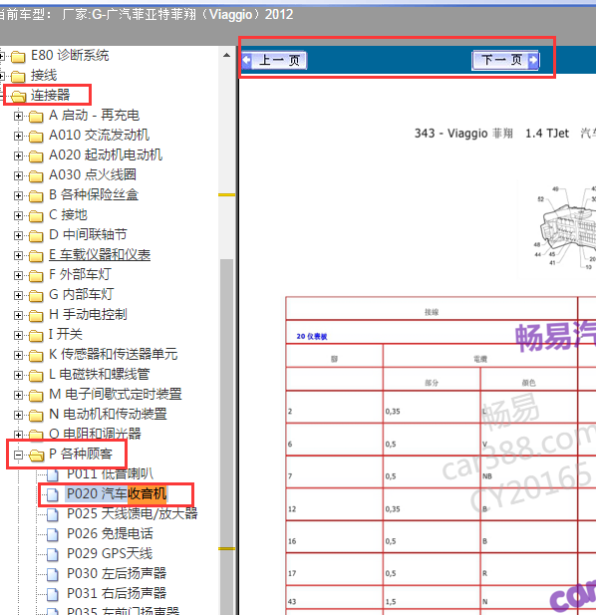Expand the A 启动 - 再充电 folder
Screen dimensions: 596x615
(x=18, y=116)
